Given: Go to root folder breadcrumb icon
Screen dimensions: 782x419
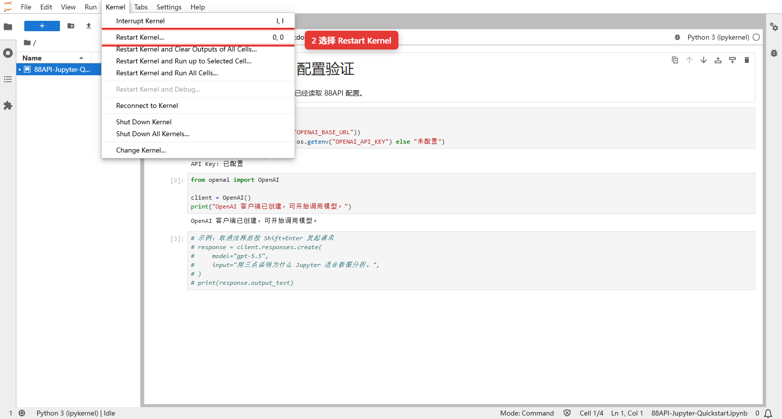Looking at the screenshot, I should pyautogui.click(x=28, y=43).
